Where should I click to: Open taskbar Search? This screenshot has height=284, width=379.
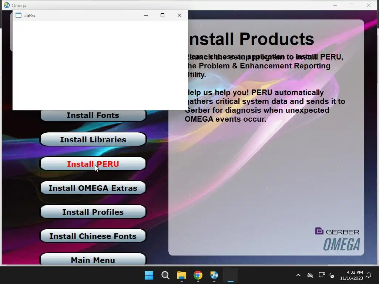(165, 275)
